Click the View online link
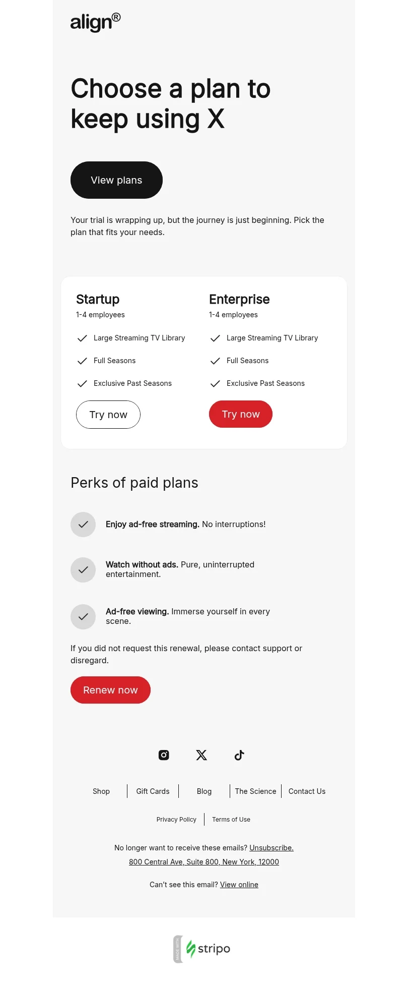Image resolution: width=408 pixels, height=981 pixels. tap(239, 885)
